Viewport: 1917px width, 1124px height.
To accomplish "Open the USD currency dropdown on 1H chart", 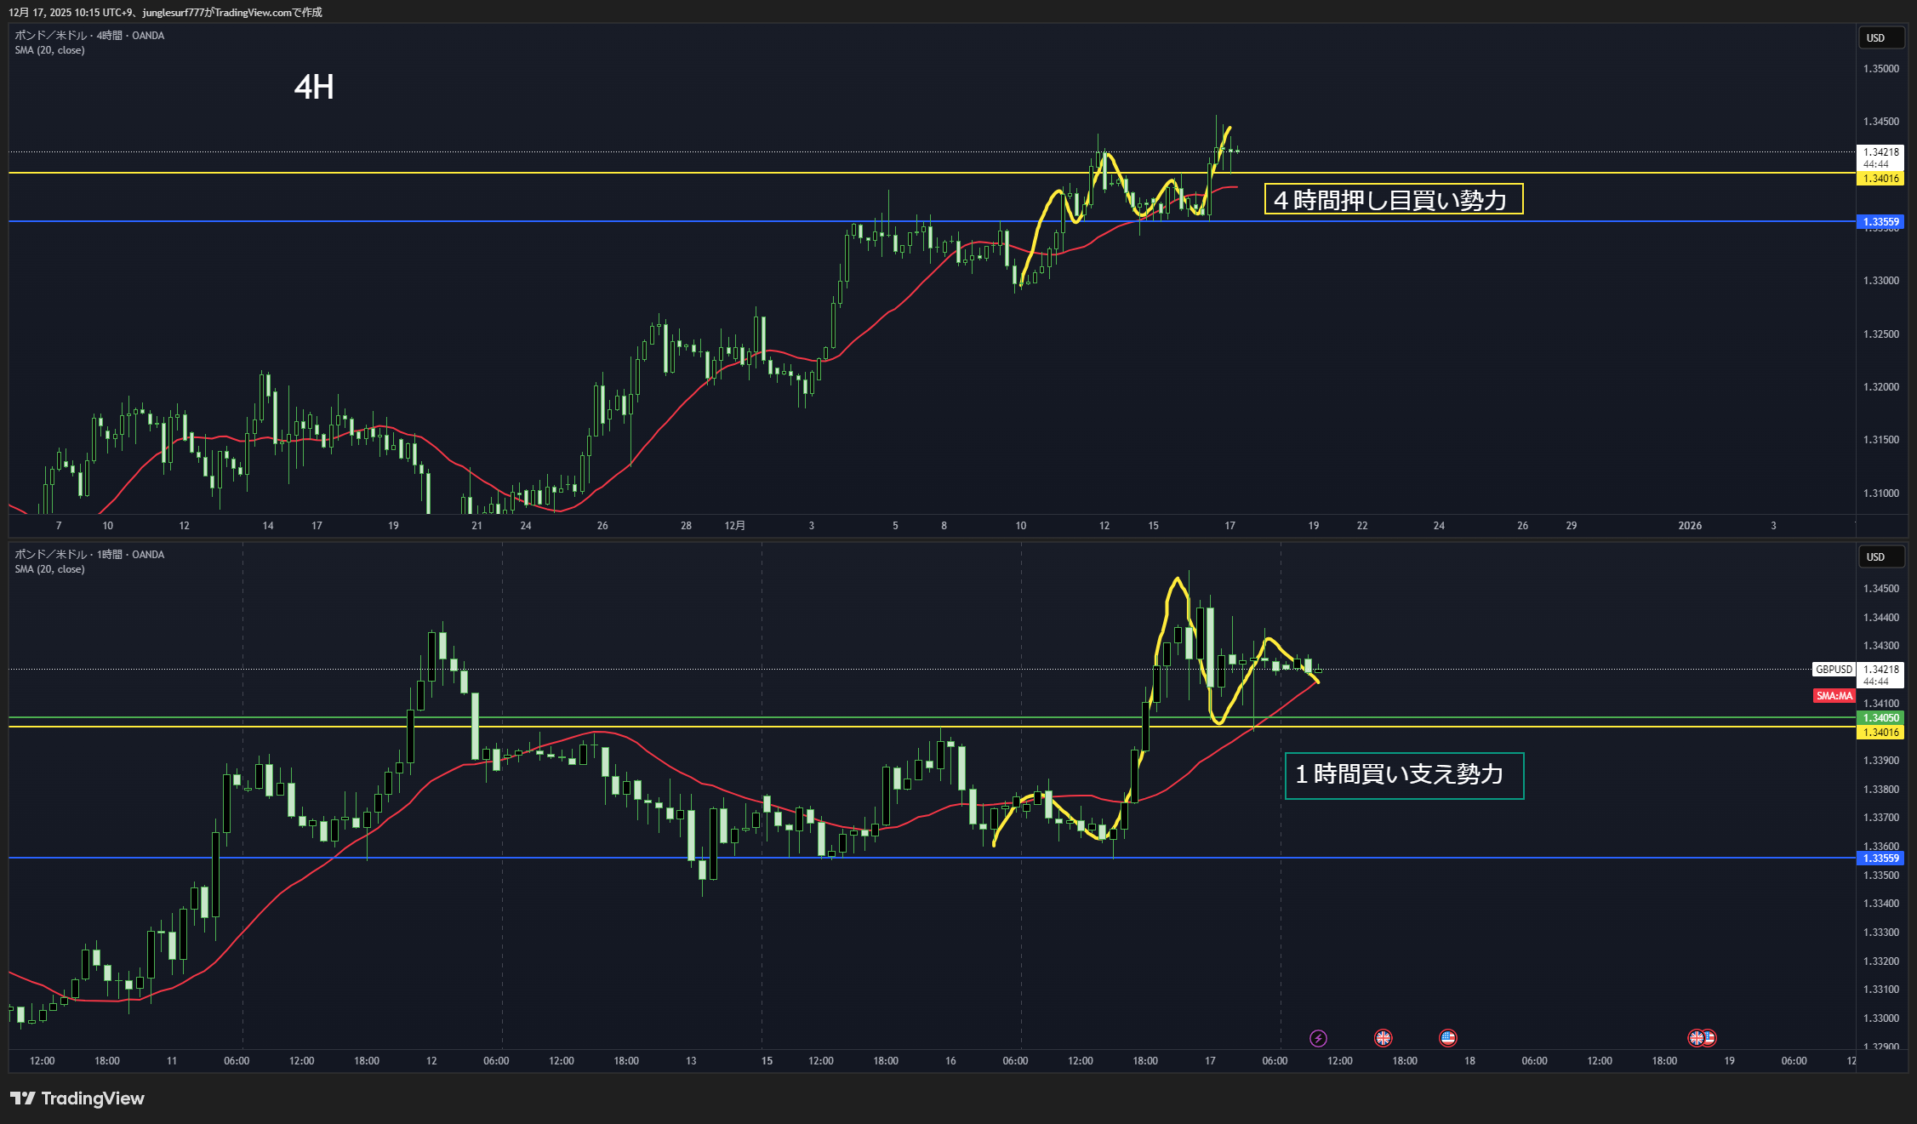I will click(1880, 557).
